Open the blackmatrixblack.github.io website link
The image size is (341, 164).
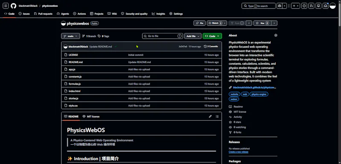click(254, 88)
